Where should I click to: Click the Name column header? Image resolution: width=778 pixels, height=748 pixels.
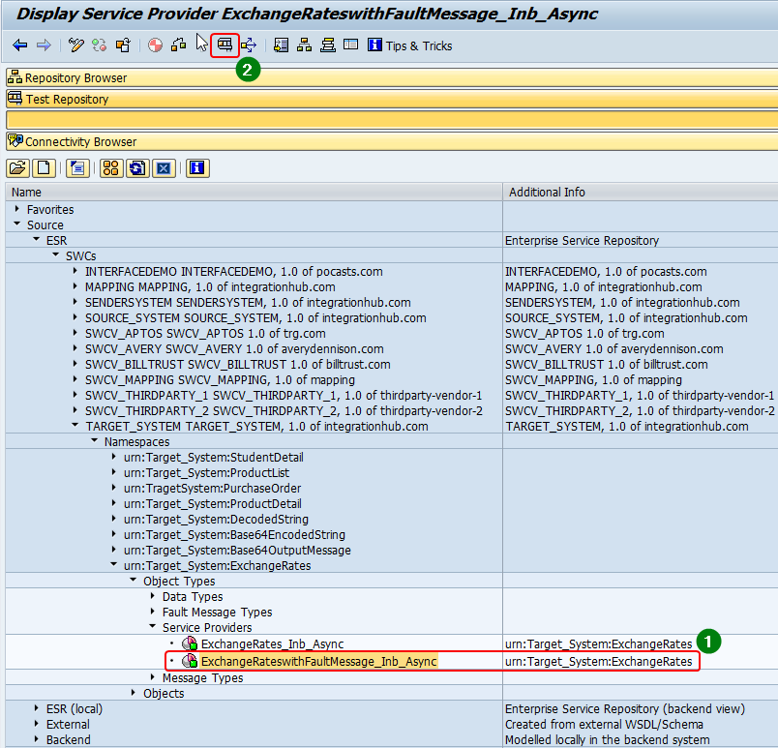click(254, 192)
